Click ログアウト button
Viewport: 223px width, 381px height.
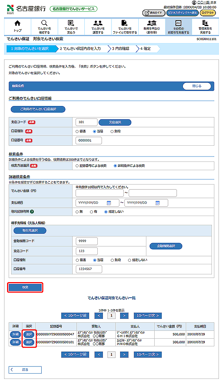(207, 13)
